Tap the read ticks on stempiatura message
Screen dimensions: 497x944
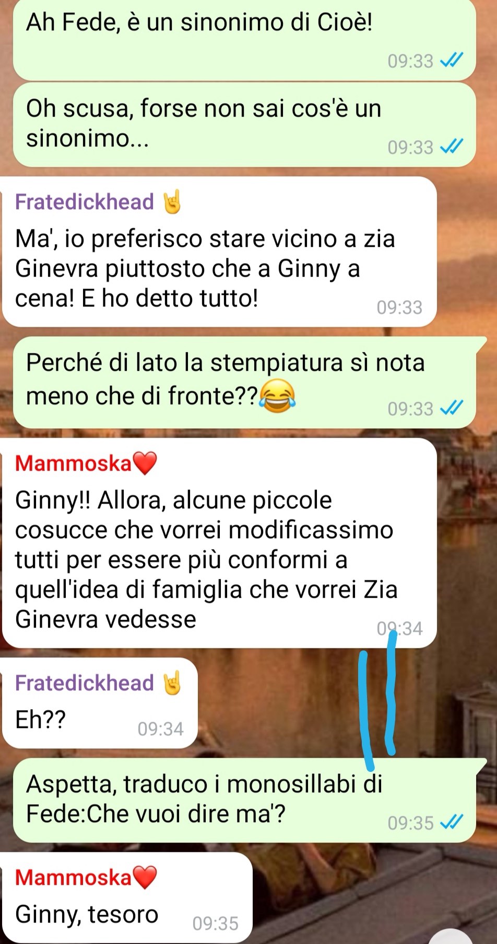click(x=452, y=408)
